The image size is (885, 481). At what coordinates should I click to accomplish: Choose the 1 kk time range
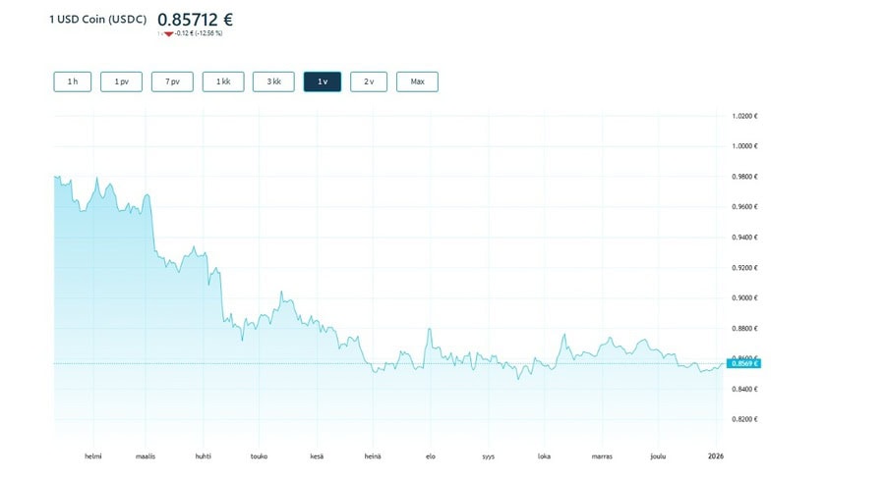pyautogui.click(x=223, y=81)
